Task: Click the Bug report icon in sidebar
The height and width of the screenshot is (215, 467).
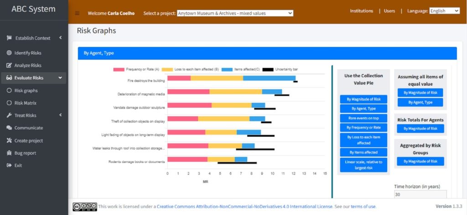Action: click(9, 153)
